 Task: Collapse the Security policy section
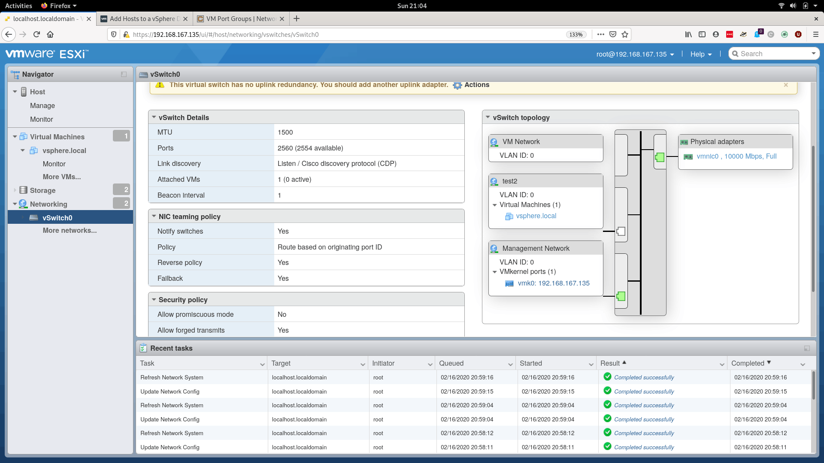[154, 300]
